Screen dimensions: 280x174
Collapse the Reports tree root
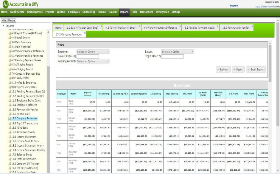coord(3,26)
